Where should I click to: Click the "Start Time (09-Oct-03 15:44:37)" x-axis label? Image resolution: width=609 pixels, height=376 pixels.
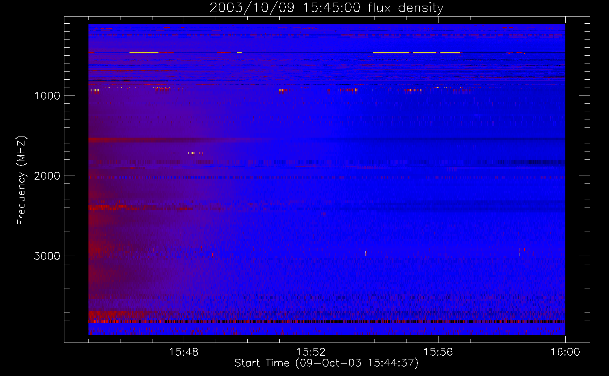click(326, 363)
